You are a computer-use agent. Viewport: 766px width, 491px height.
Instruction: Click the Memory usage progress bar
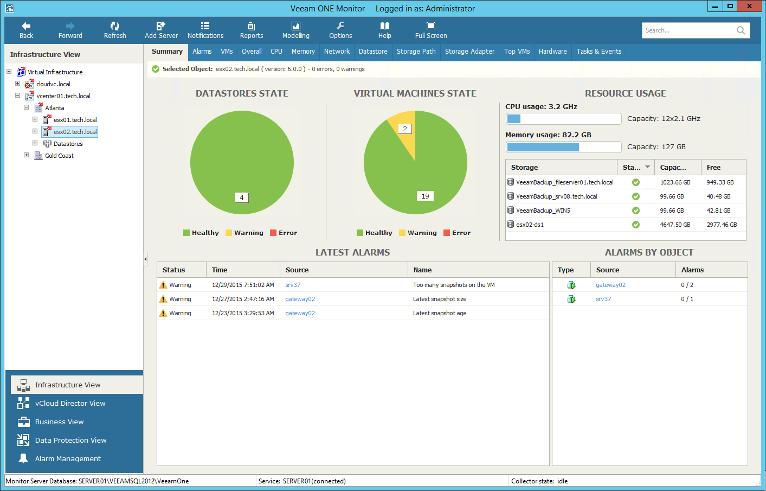[x=564, y=147]
